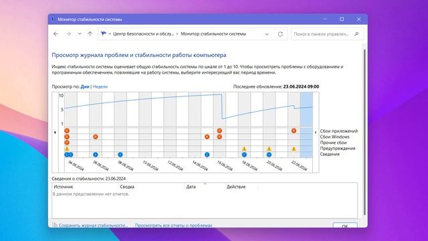Confirm with the OK button
The width and height of the screenshot is (428, 241).
click(345, 226)
